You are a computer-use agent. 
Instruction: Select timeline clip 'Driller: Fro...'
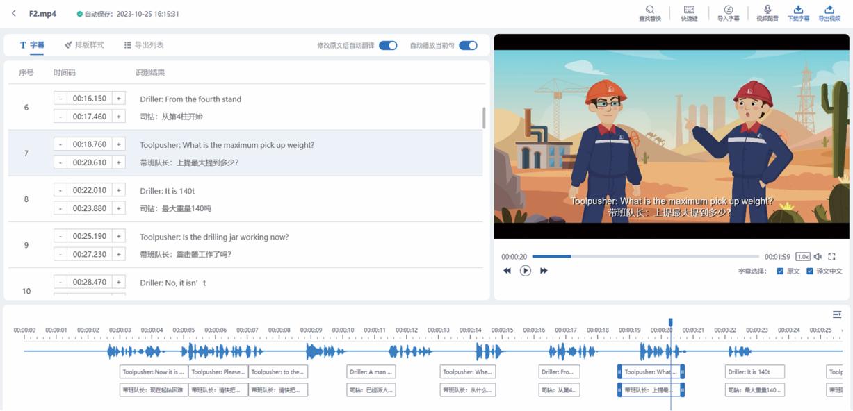559,372
